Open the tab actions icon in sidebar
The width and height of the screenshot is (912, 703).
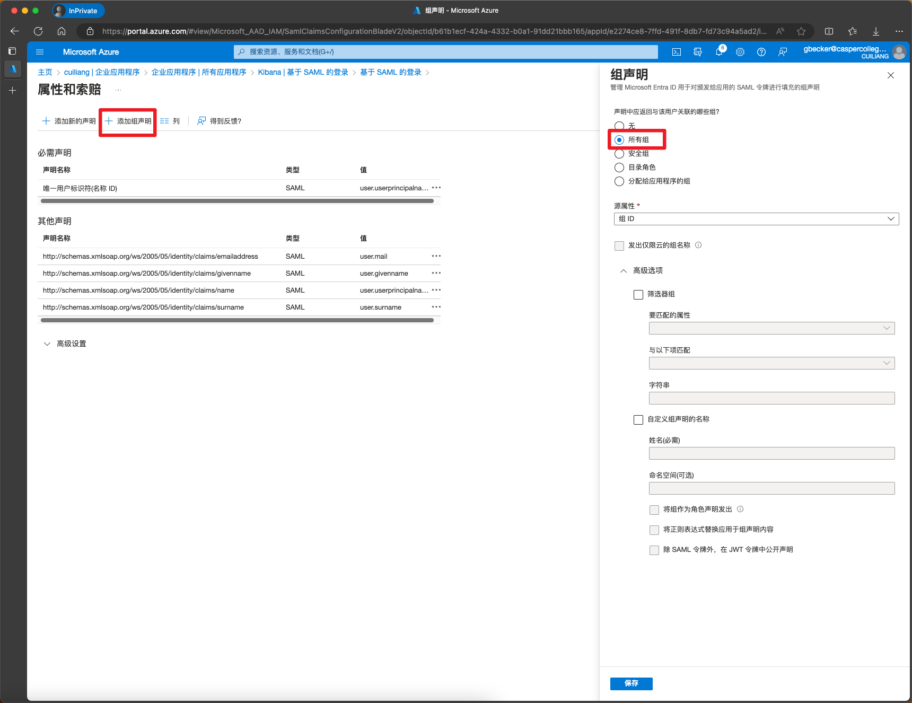(12, 51)
